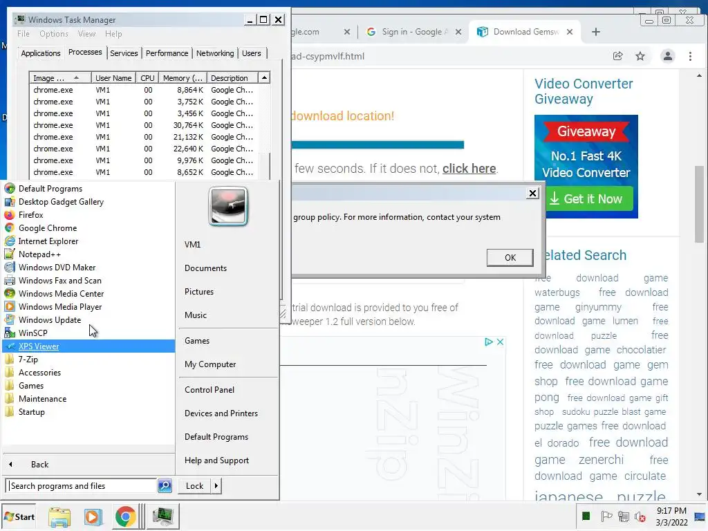Open the View menu in Task Manager
Screen dimensions: 708x531
coord(86,34)
